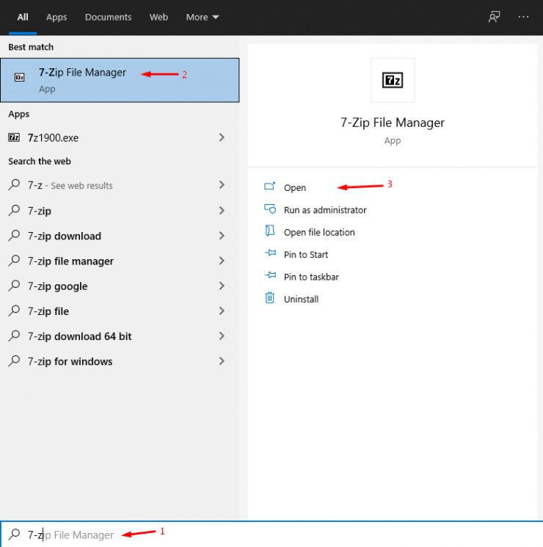Click the Run as administrator shield icon
Screen dimensions: 543x547
tap(270, 209)
